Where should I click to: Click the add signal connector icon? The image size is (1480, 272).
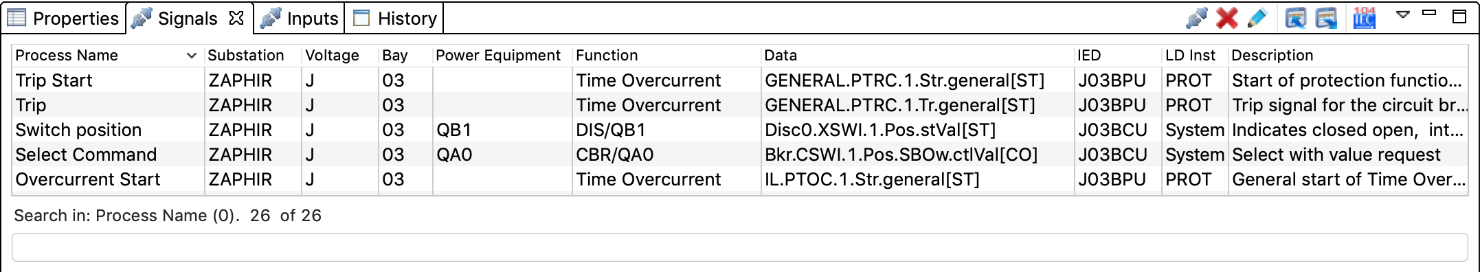[1197, 18]
